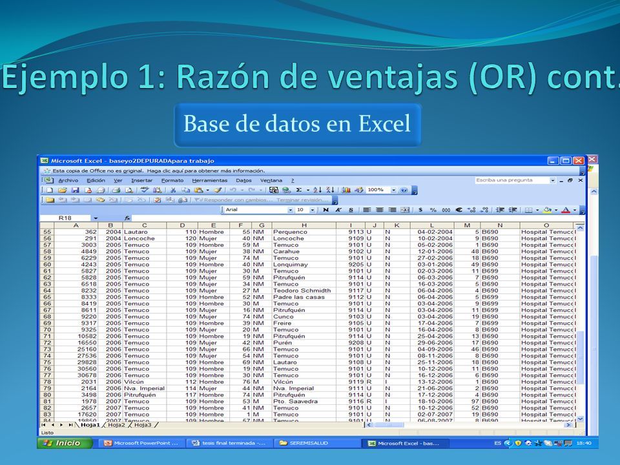
Task: Open the Datos menu
Action: [x=243, y=180]
